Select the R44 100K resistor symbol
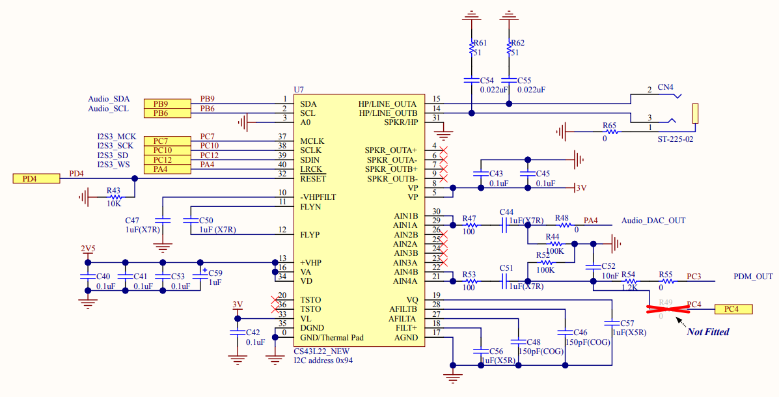Viewport: 779px width, 397px height. pos(554,244)
